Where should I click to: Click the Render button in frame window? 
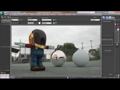pyautogui.click(x=95, y=17)
